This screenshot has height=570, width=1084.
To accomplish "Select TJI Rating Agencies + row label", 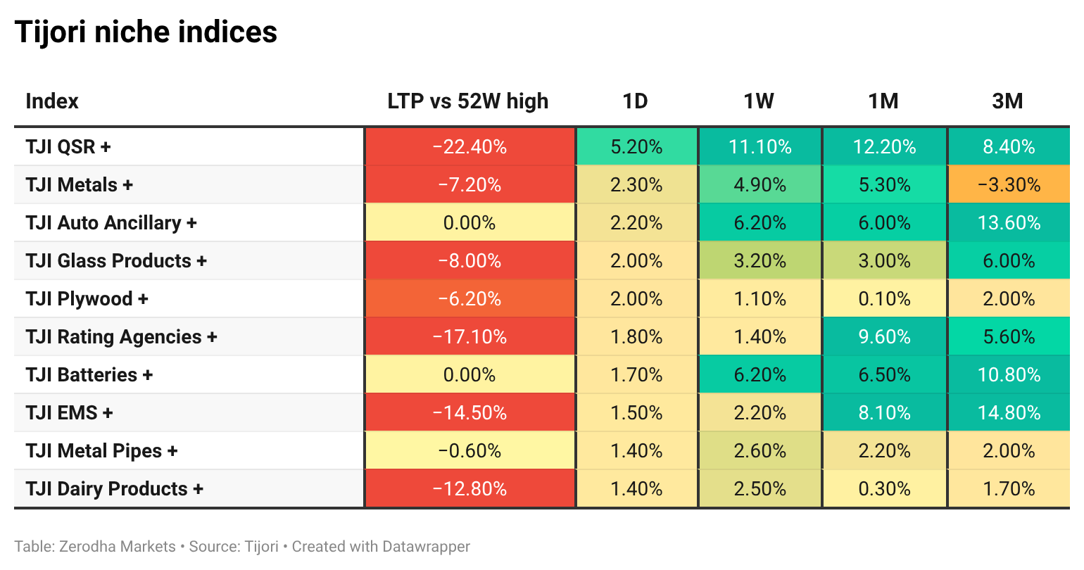I will coord(121,337).
